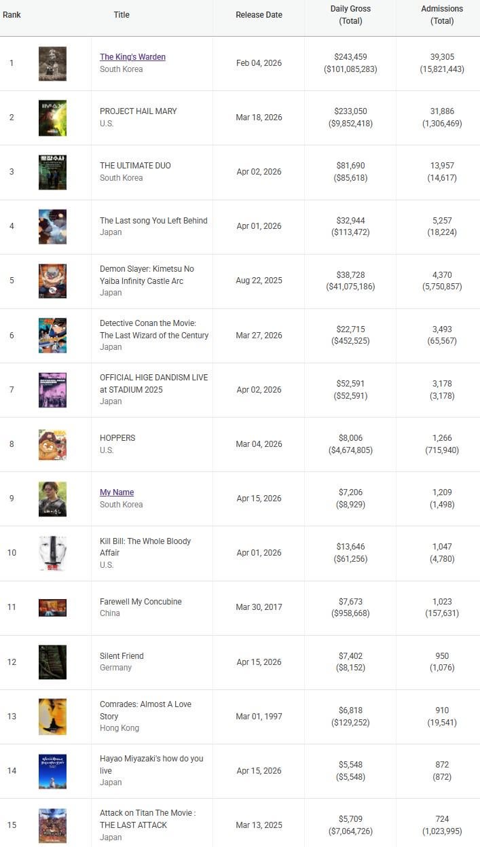Open The Last song You Left Behind
480x847 pixels.
(153, 221)
